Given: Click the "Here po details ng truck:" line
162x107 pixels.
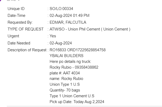Looking at the screenshot, I should (x=70, y=62).
